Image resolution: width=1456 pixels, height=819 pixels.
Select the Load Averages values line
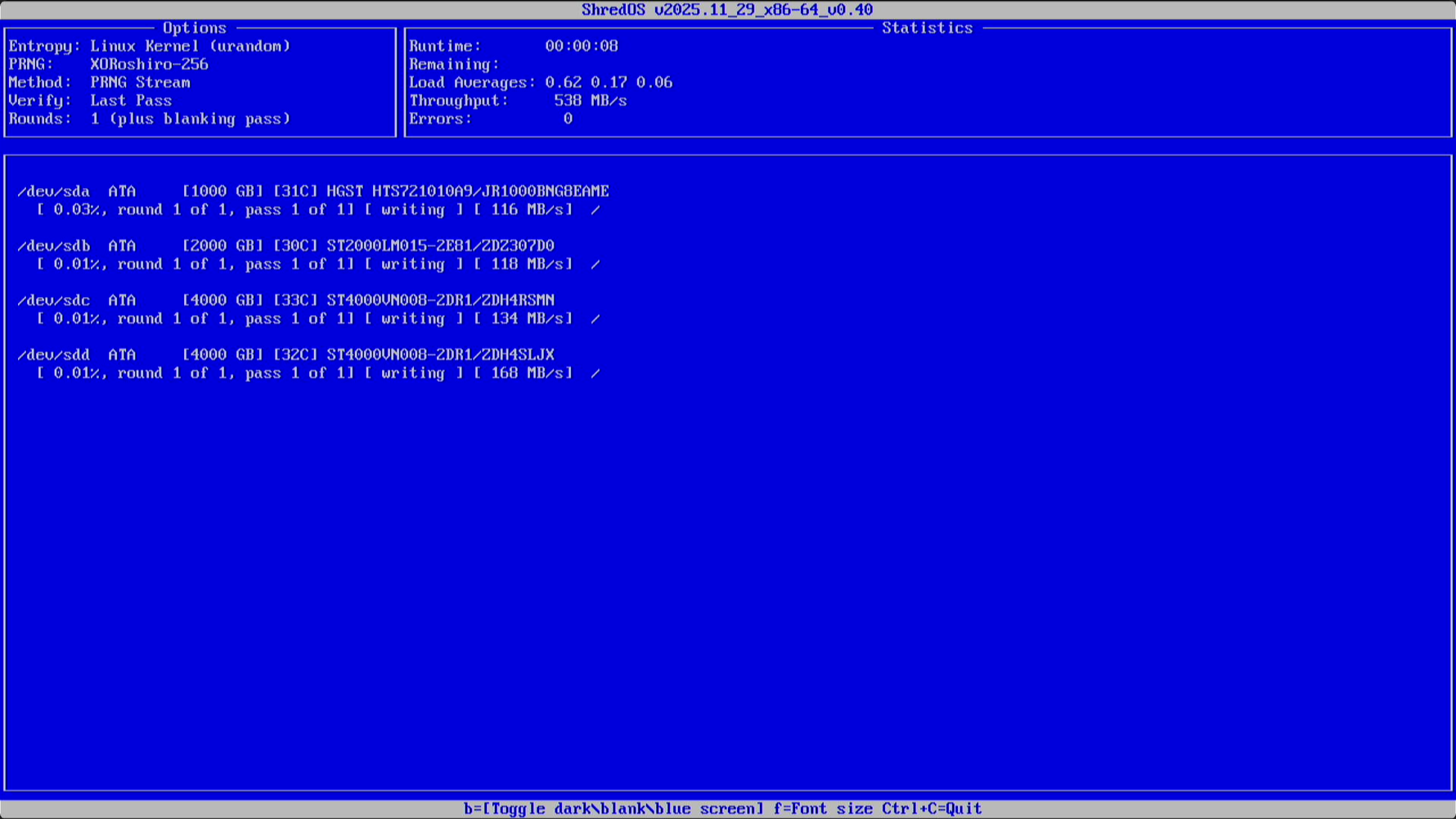click(x=541, y=82)
